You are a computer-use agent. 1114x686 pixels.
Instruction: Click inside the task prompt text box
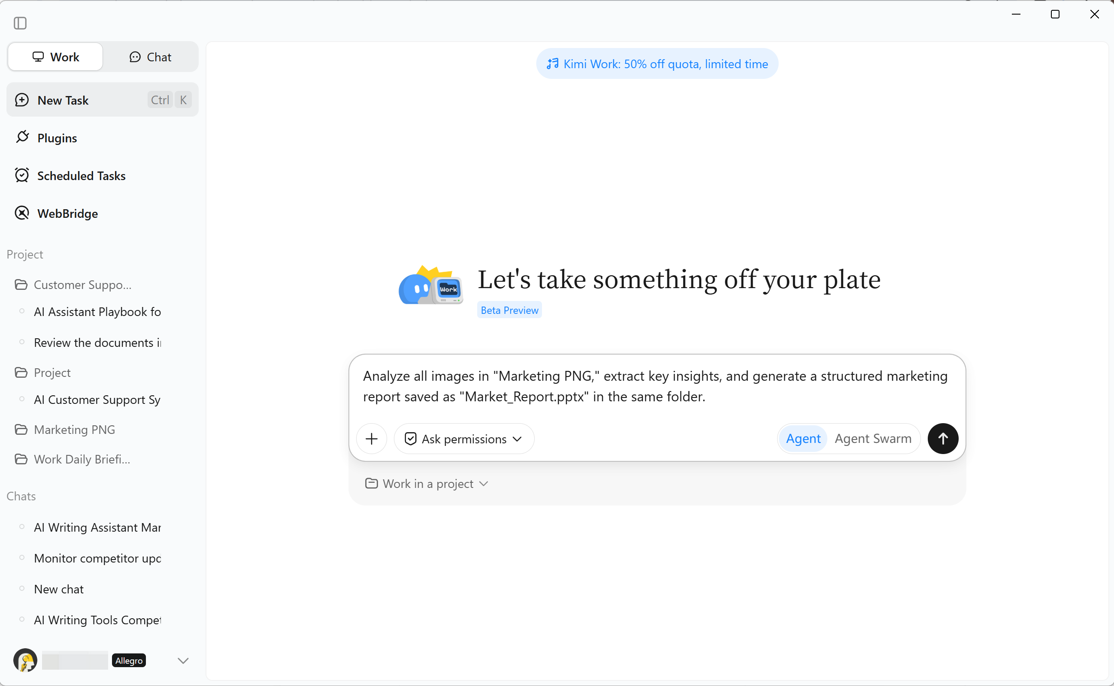click(x=657, y=386)
